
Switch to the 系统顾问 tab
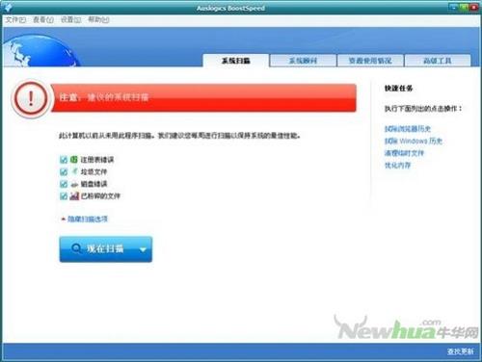303,61
